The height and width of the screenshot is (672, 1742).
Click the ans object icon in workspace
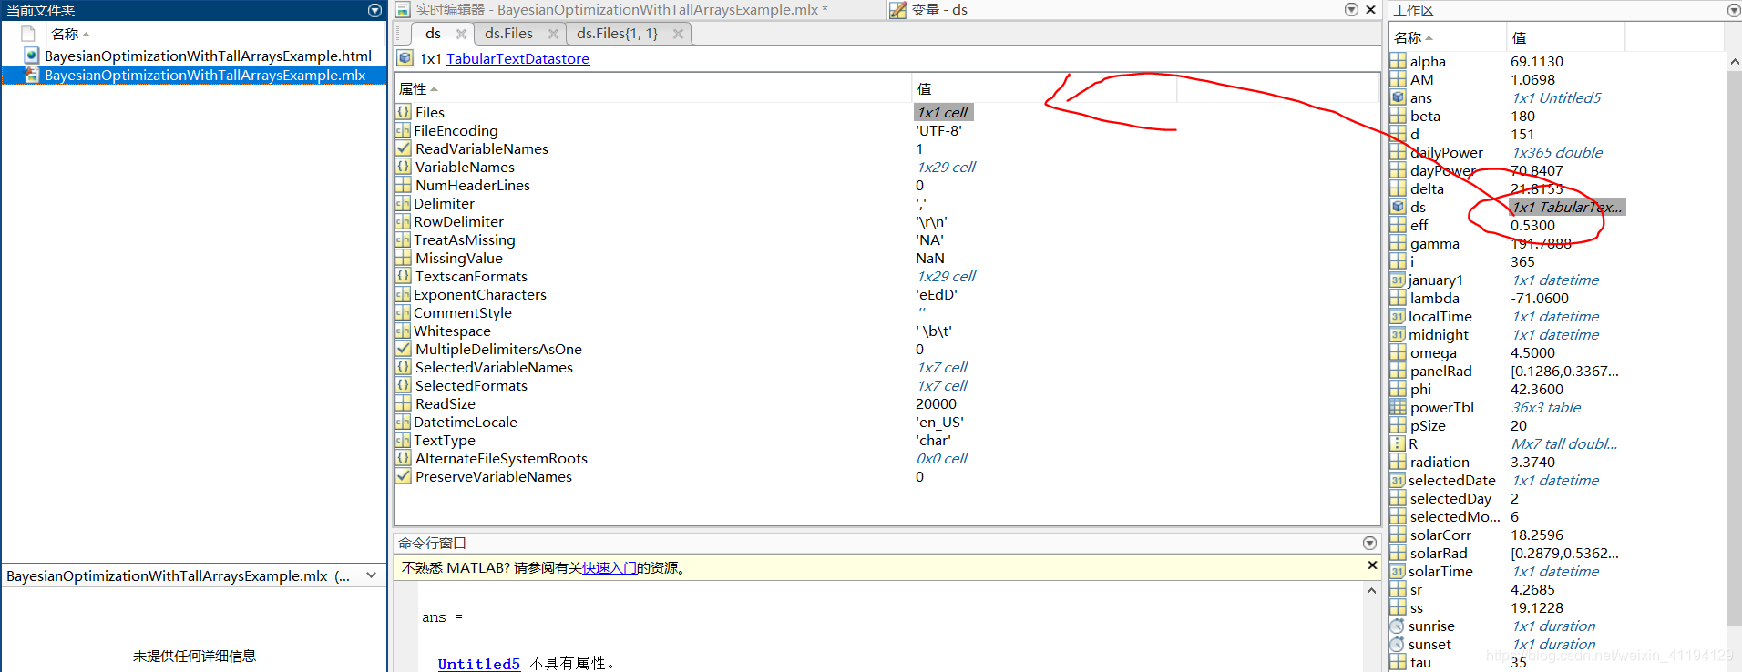[1398, 97]
